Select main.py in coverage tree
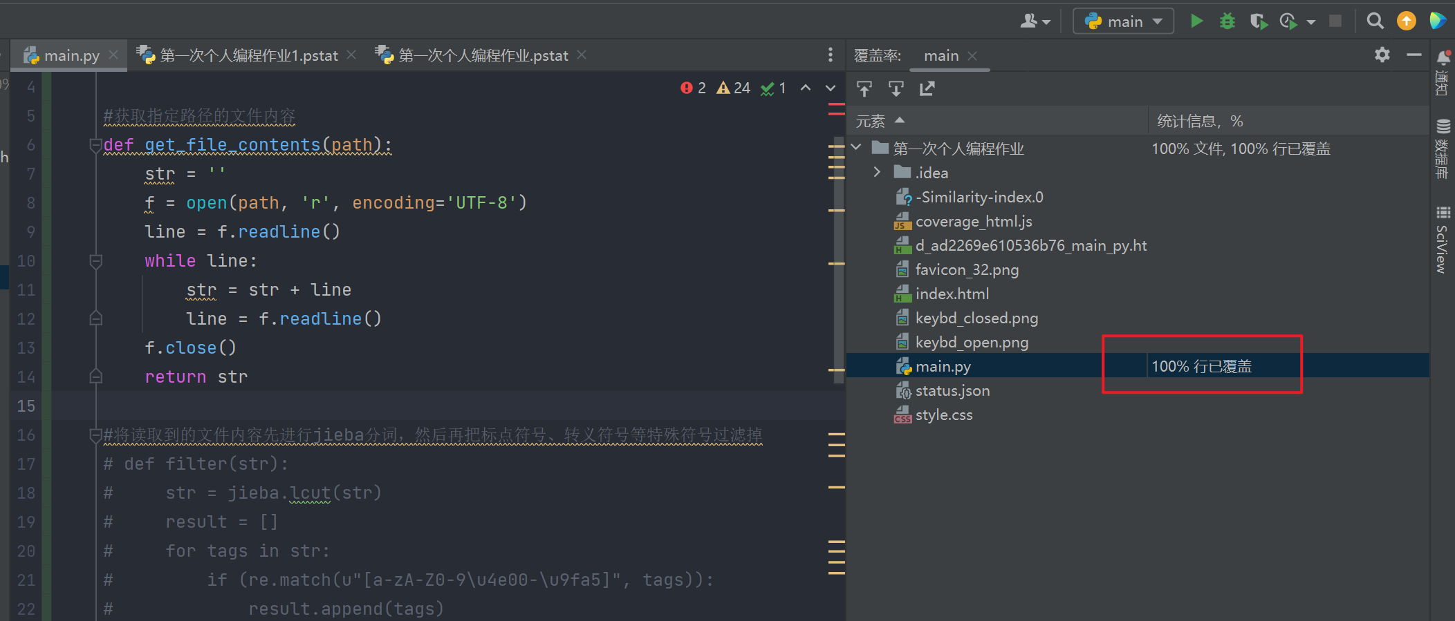 [943, 367]
